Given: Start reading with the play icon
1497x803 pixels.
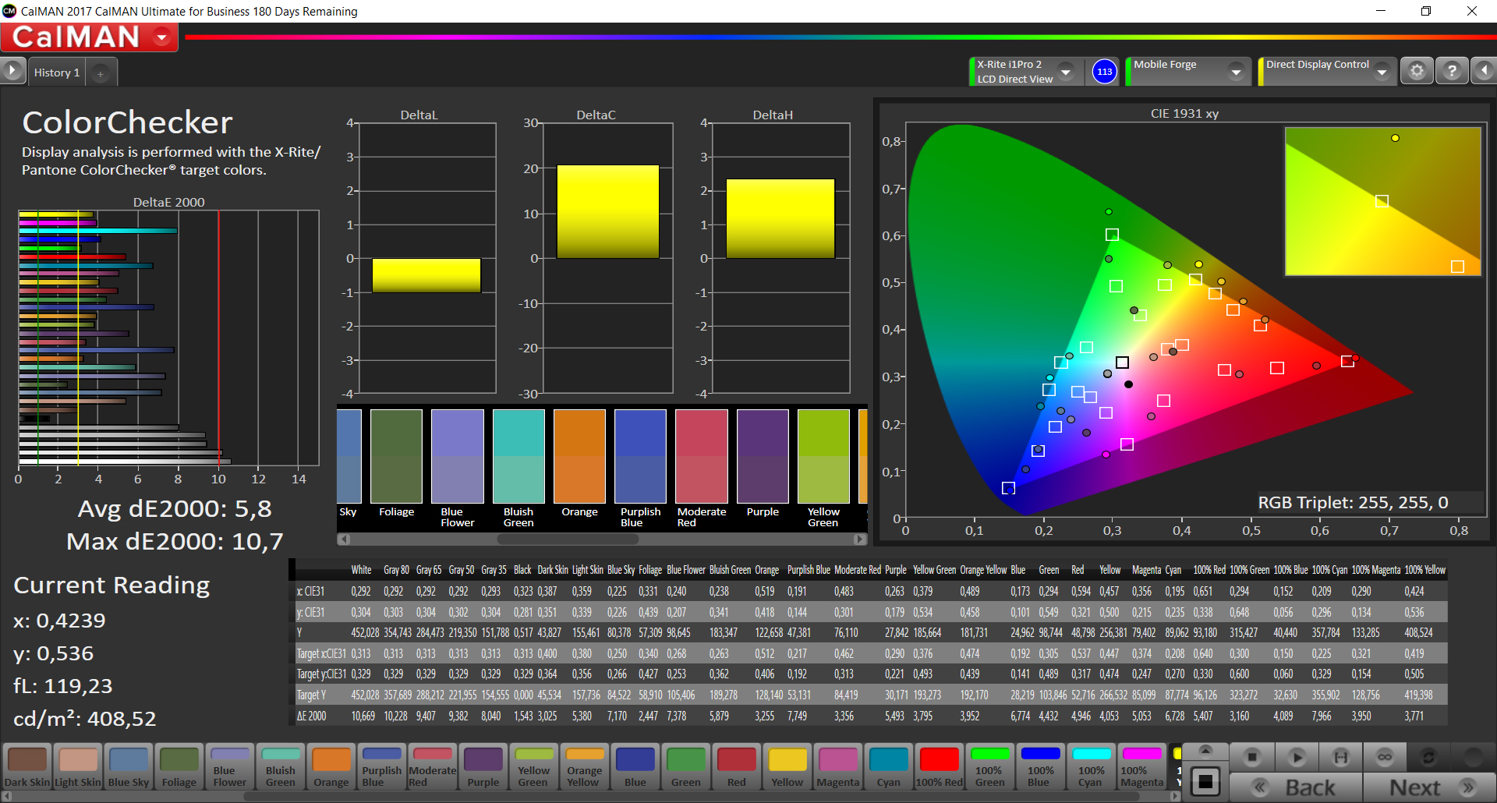Looking at the screenshot, I should tap(1297, 757).
